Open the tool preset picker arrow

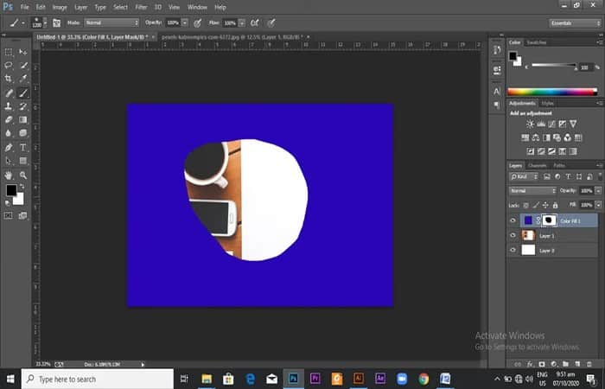point(23,23)
